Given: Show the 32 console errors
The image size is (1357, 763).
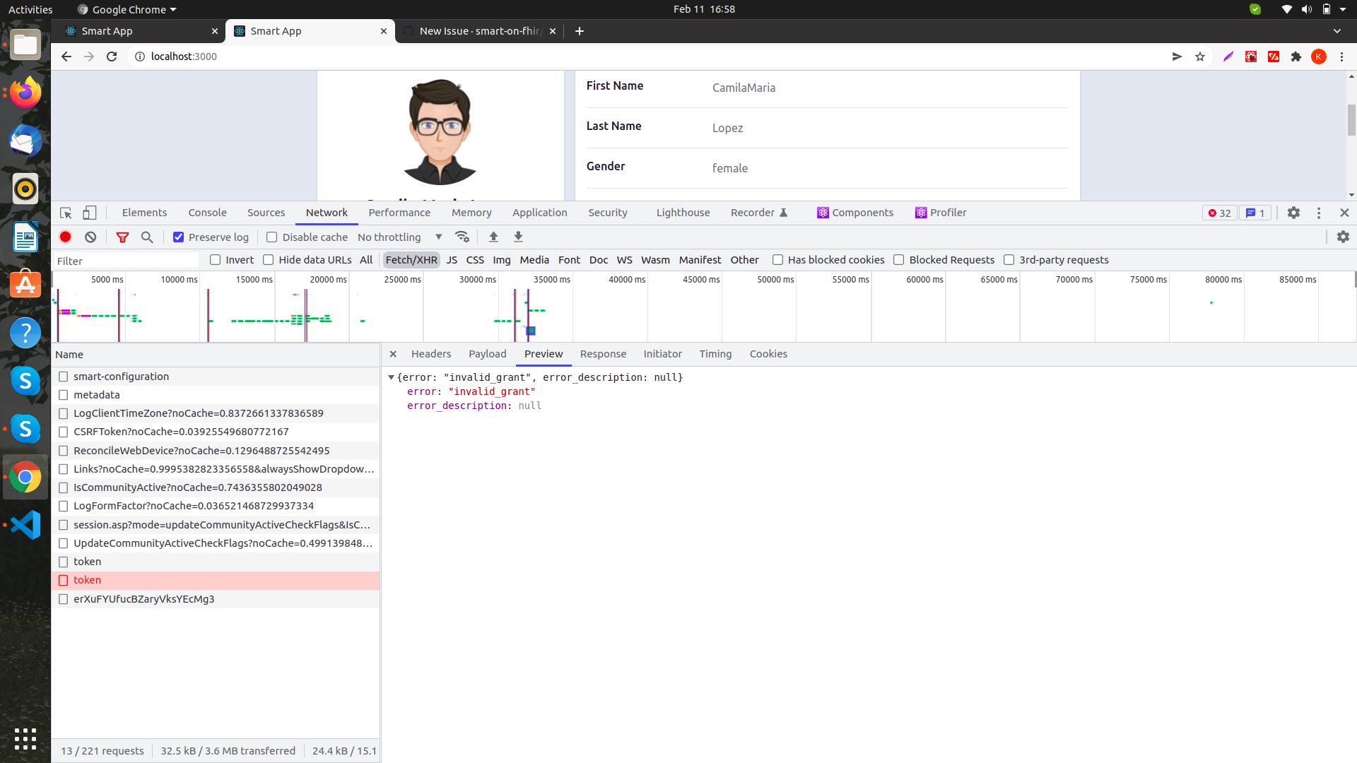Looking at the screenshot, I should coord(1218,212).
